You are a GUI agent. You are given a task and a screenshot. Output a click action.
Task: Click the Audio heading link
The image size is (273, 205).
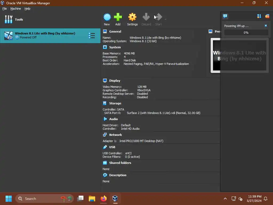click(114, 119)
